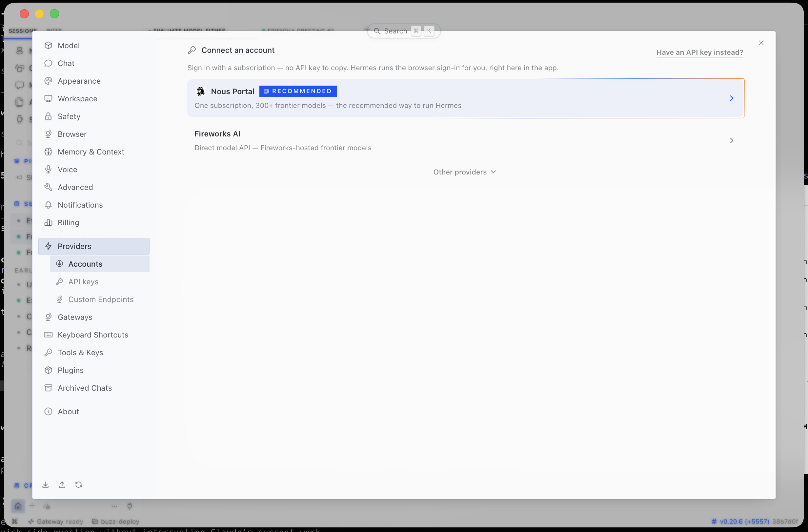The width and height of the screenshot is (808, 532).
Task: Open Tools & Keys settings
Action: click(x=94, y=352)
